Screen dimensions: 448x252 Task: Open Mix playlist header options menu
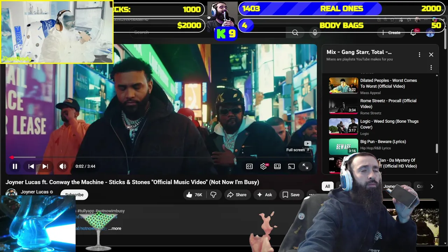419,55
